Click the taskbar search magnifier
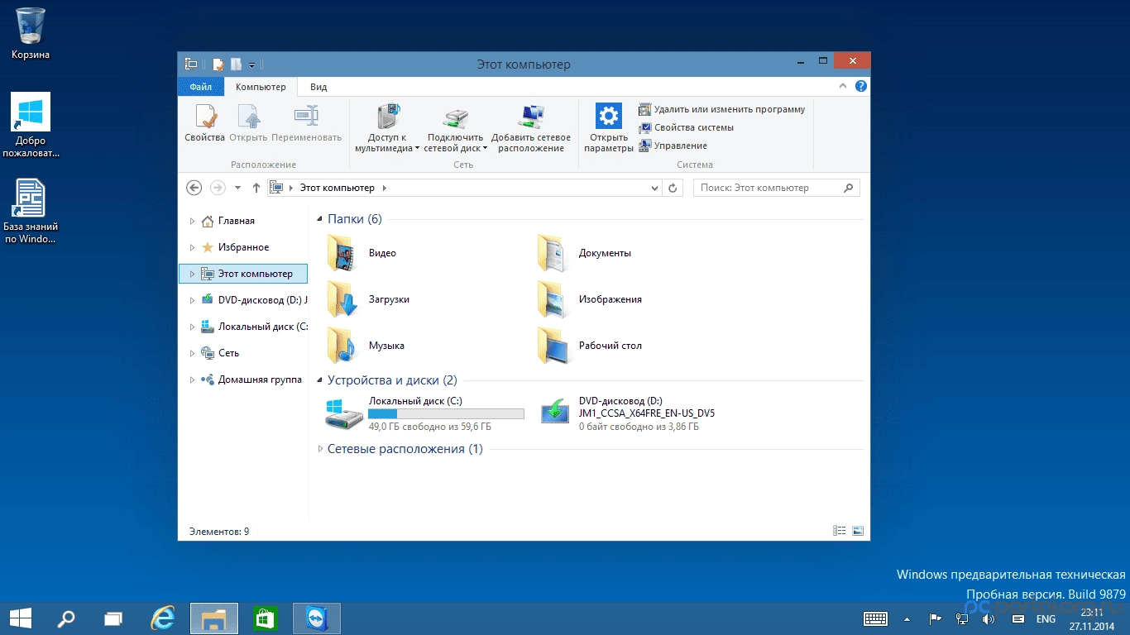Screen dimensions: 1130x635 (65, 618)
